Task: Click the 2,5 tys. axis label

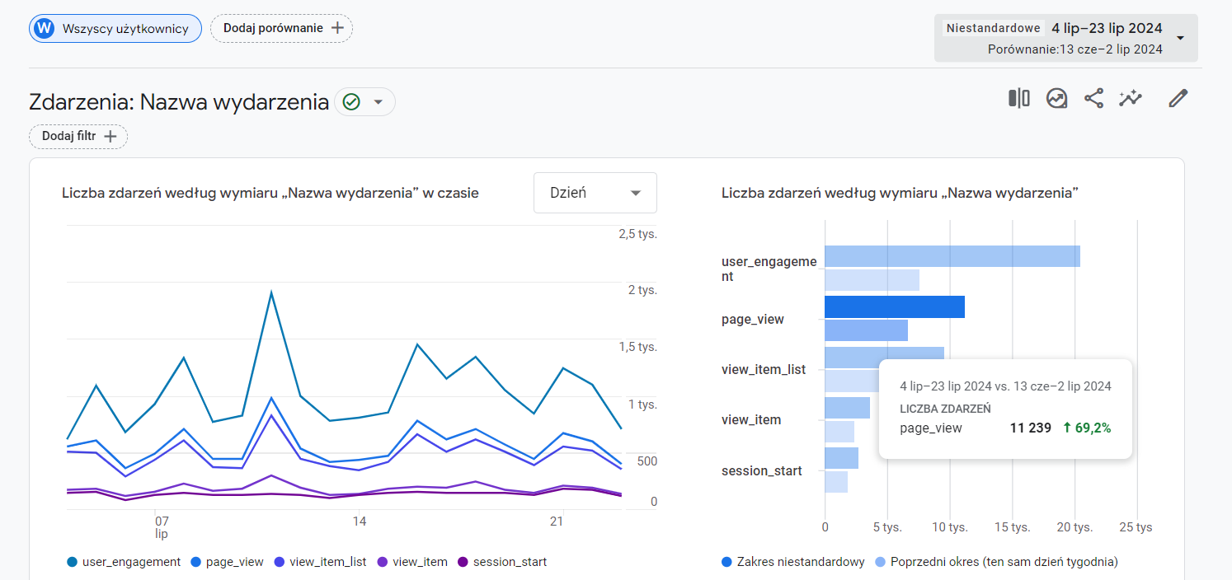Action: point(637,234)
